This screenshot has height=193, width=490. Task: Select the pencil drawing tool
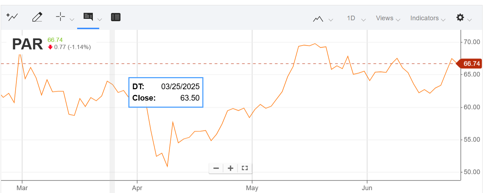[x=37, y=17]
